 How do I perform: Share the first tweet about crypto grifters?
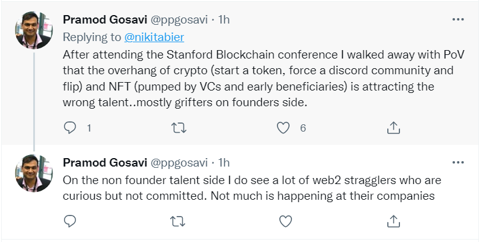393,127
